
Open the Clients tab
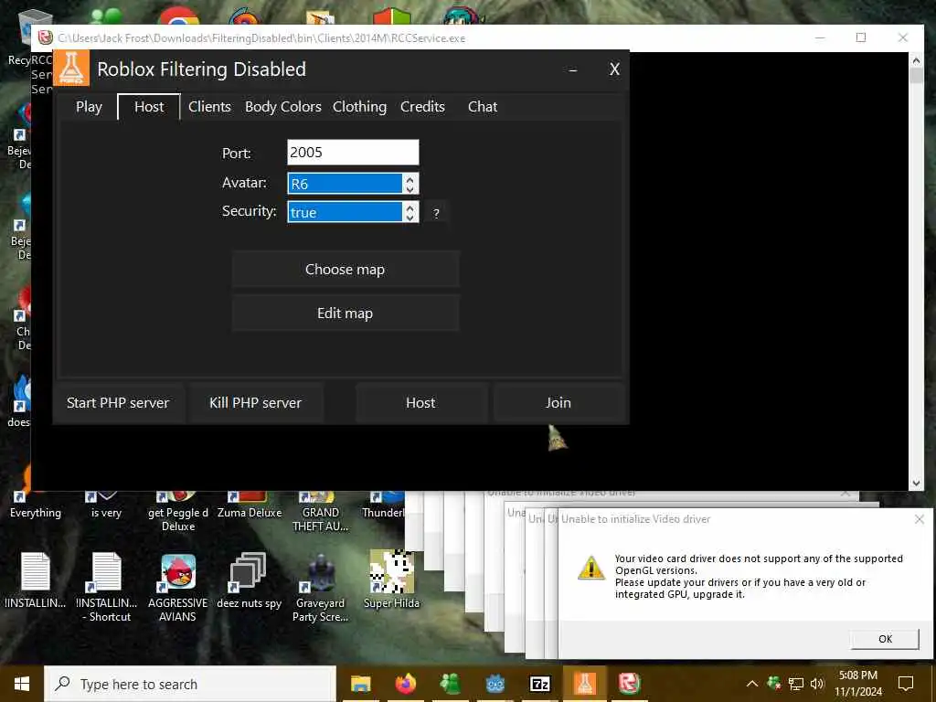209,107
